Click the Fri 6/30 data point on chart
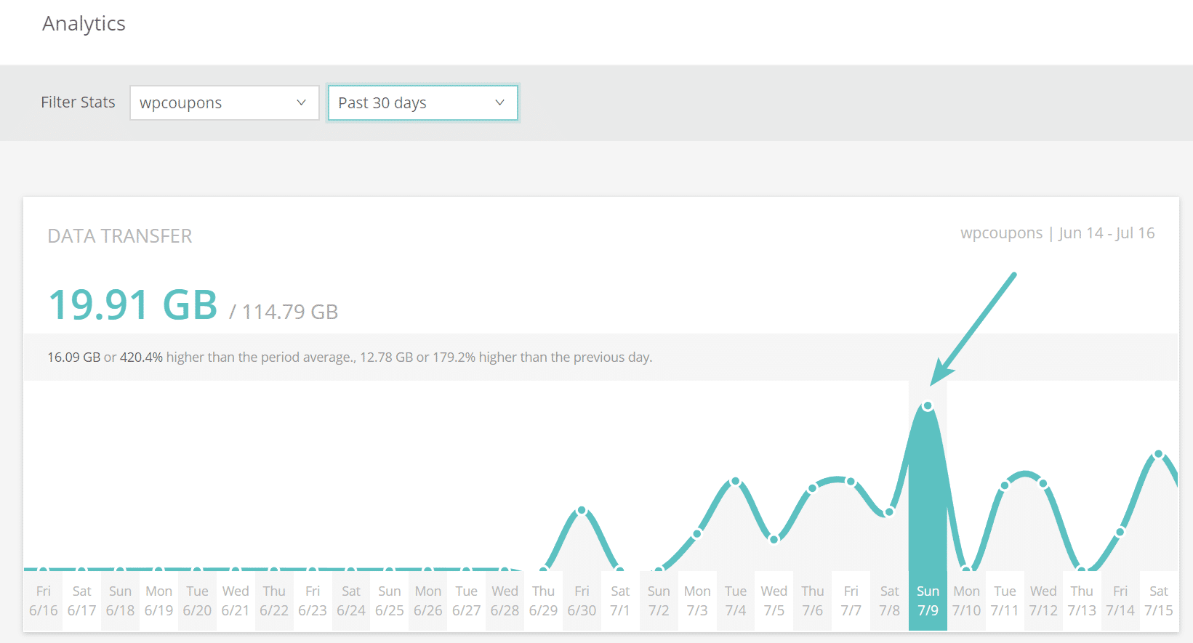Screen dimensions: 1193x643 coord(582,511)
